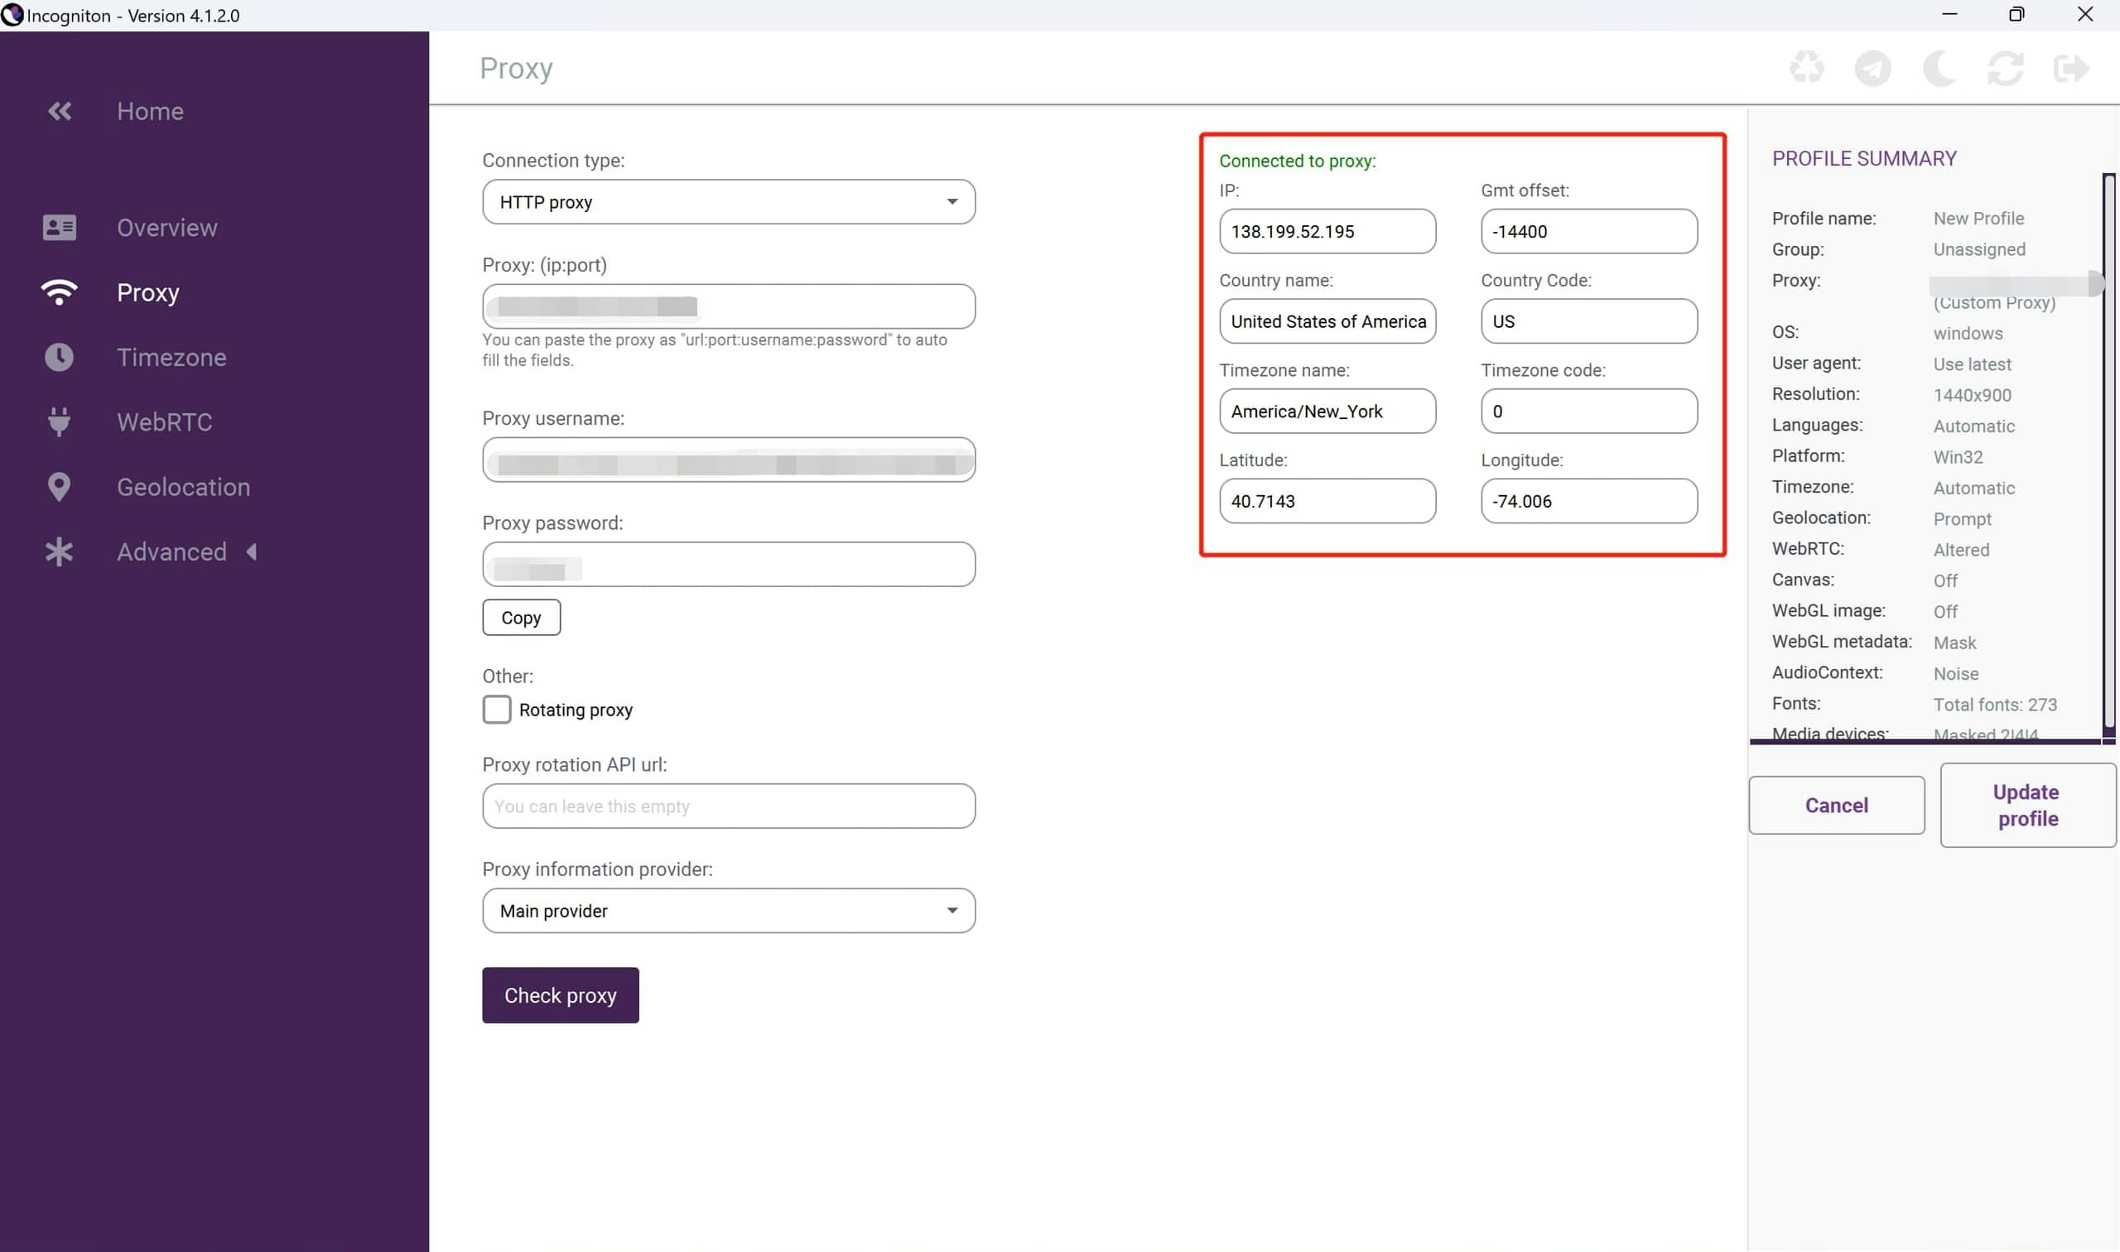
Task: Open the Connection type dropdown
Action: [728, 202]
